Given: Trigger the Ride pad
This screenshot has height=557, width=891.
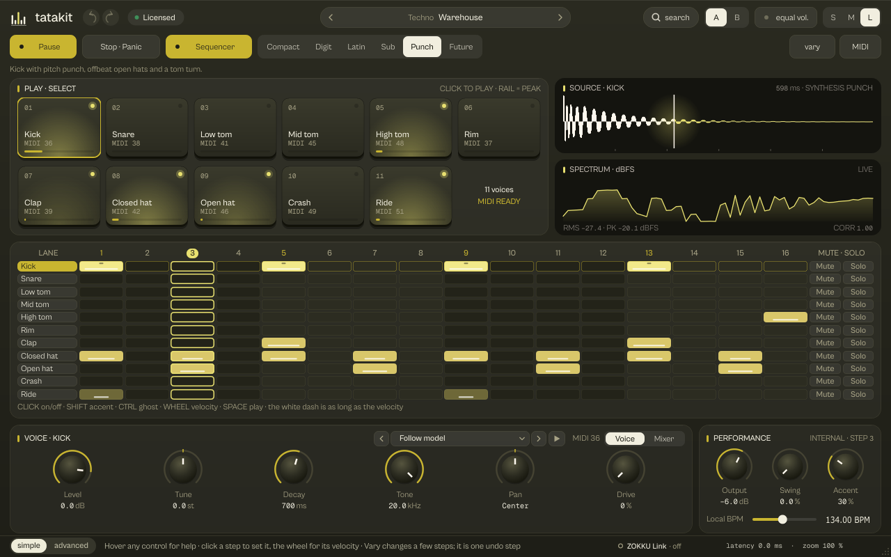Looking at the screenshot, I should (411, 196).
